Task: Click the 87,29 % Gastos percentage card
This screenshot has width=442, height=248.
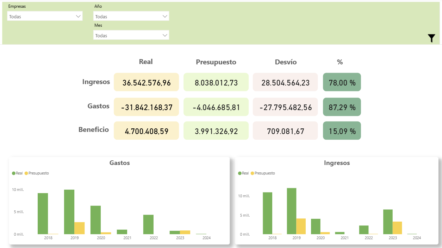Action: coord(342,107)
